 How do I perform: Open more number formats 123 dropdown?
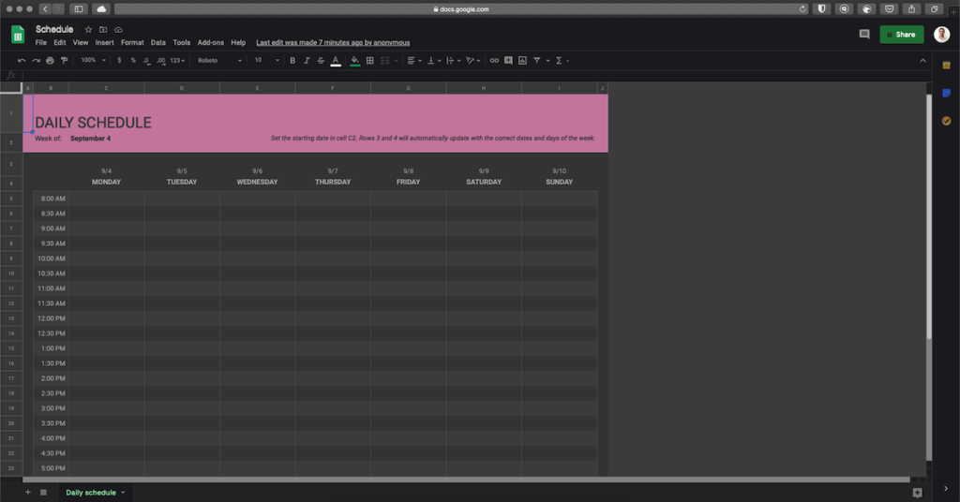coord(177,61)
